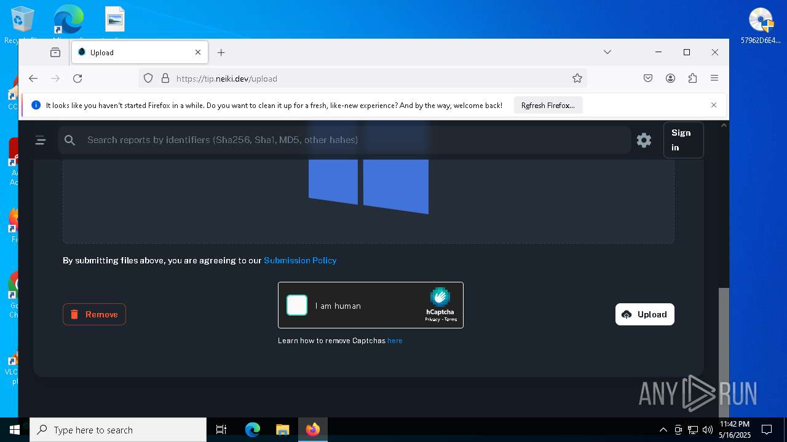Open new tab with plus
Image resolution: width=787 pixels, height=442 pixels.
pos(221,52)
